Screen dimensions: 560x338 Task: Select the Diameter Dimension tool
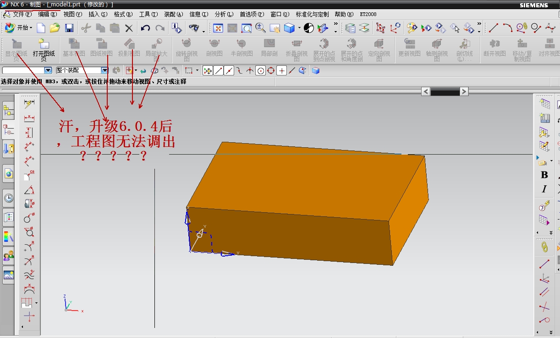tap(29, 232)
